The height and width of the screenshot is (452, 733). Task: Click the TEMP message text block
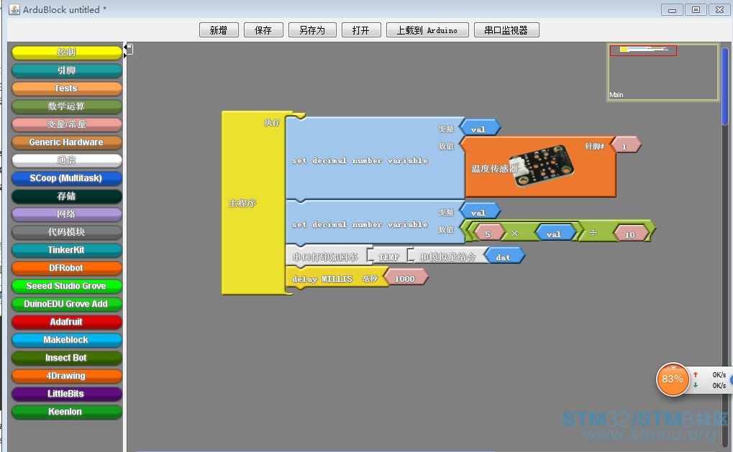(389, 257)
